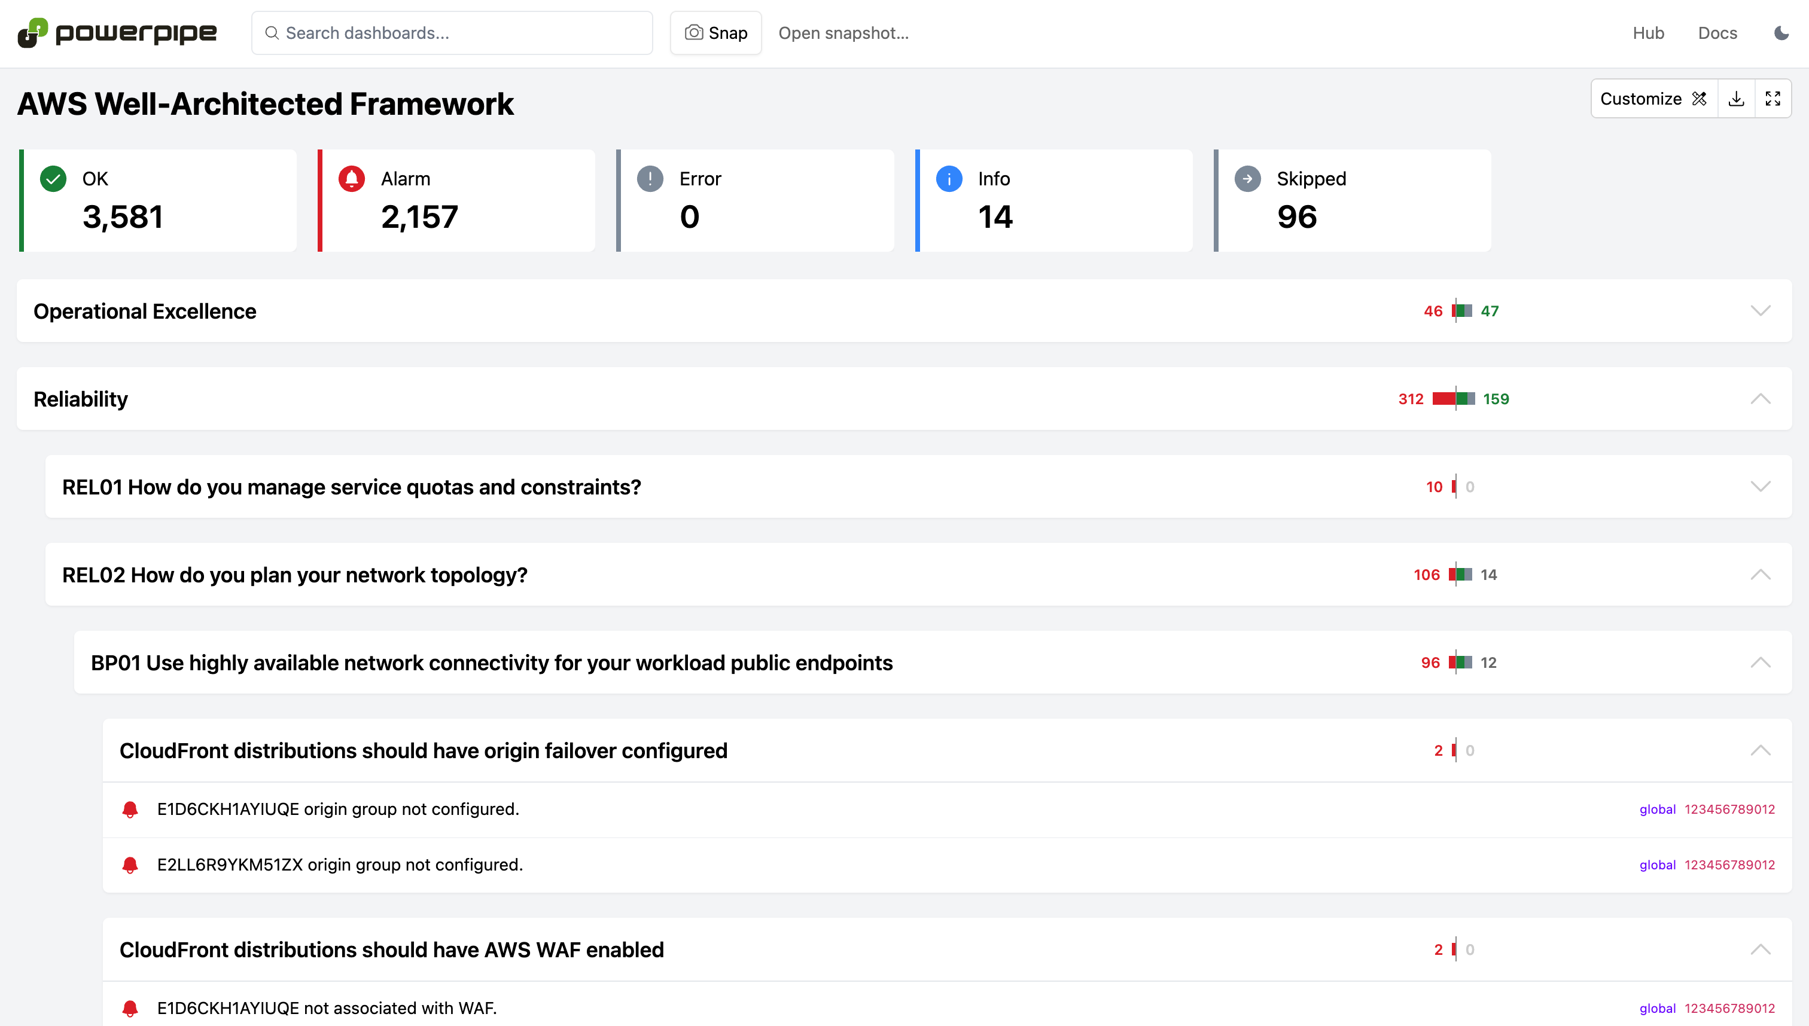This screenshot has height=1026, width=1809.
Task: Click the download snapshot icon
Action: click(1737, 99)
